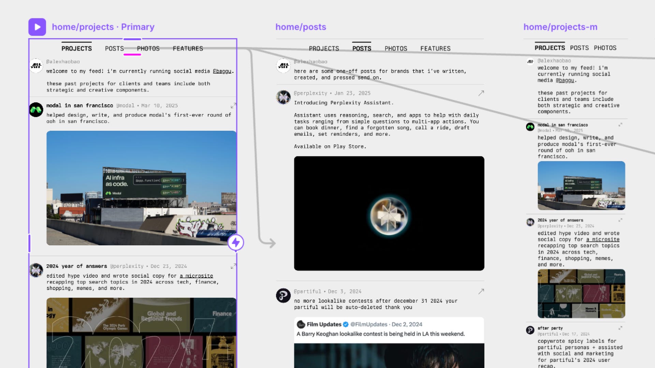Select PROJECTS tab in home/projects-m frame
The width and height of the screenshot is (655, 368).
click(x=550, y=48)
